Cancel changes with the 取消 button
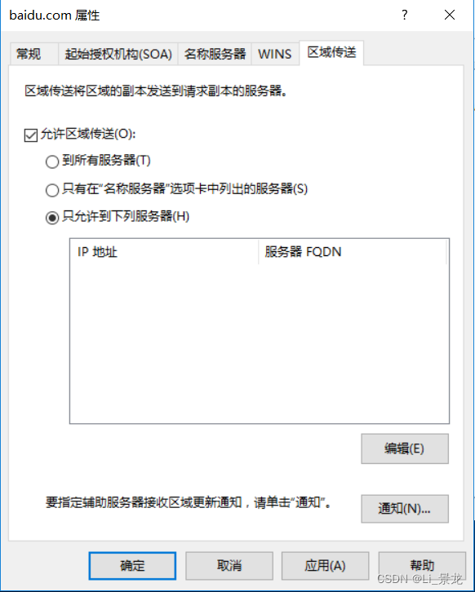This screenshot has height=592, width=475. pos(229,566)
